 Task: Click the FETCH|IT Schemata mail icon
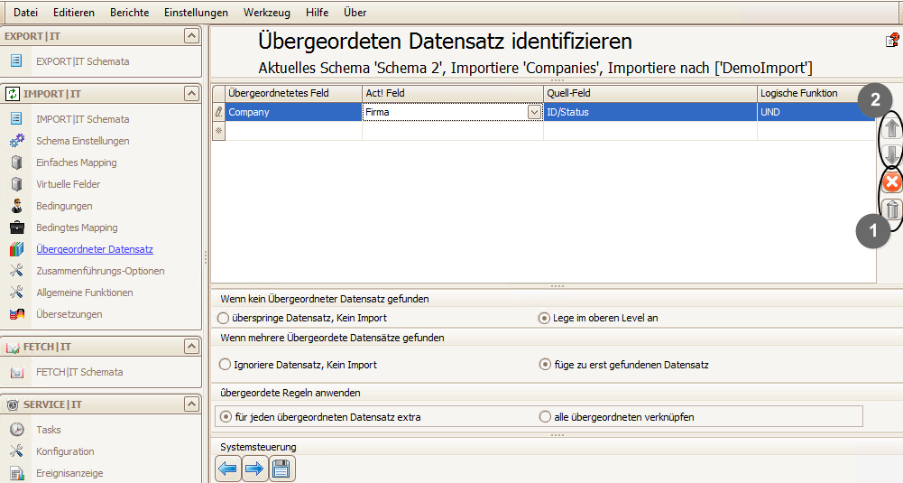coord(17,372)
